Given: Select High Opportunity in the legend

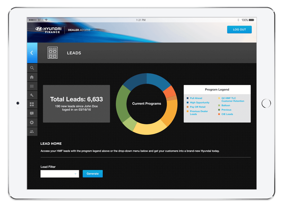Looking at the screenshot, I should [x=200, y=103].
